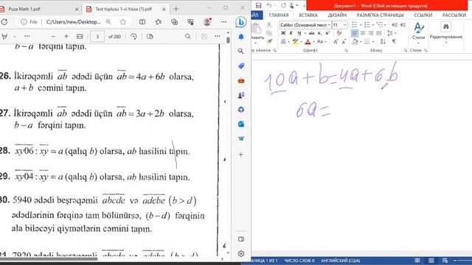This screenshot has width=472, height=265.
Task: Switch PDF page view layout
Action: point(150,36)
